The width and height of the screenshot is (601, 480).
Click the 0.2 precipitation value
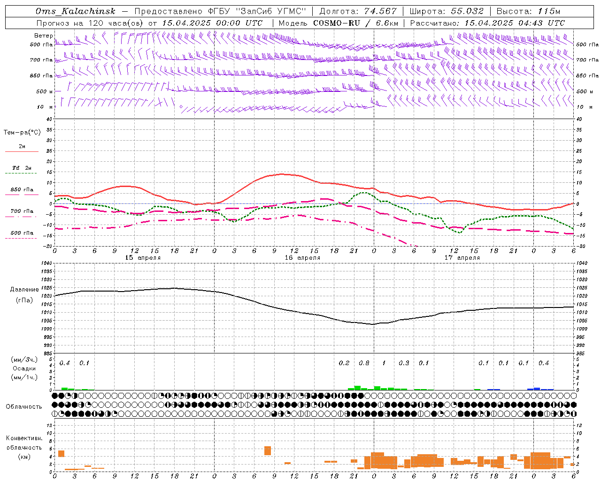click(344, 363)
